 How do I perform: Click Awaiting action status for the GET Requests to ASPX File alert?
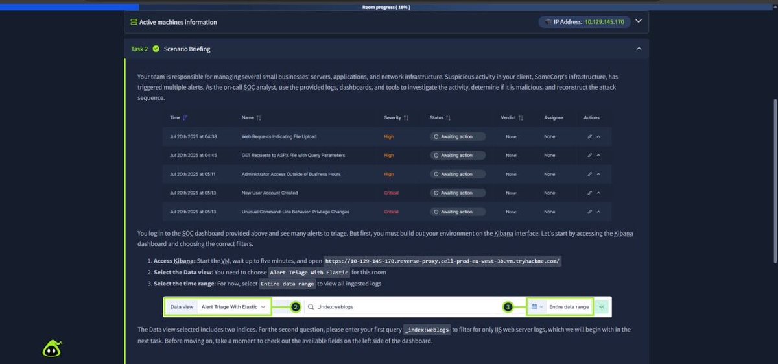pyautogui.click(x=458, y=156)
